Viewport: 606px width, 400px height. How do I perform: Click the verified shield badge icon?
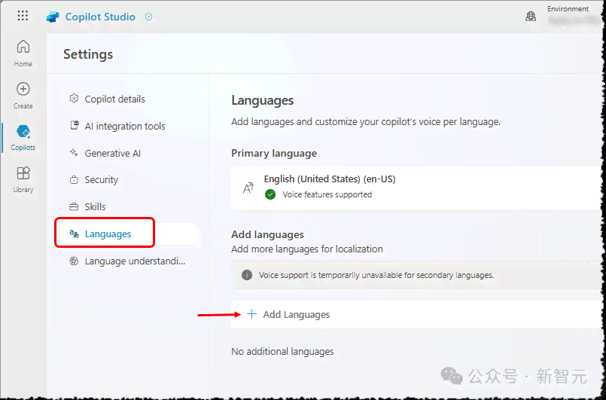(148, 17)
